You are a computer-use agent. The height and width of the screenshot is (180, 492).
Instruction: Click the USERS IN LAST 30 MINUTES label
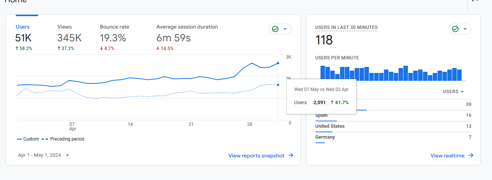(346, 27)
